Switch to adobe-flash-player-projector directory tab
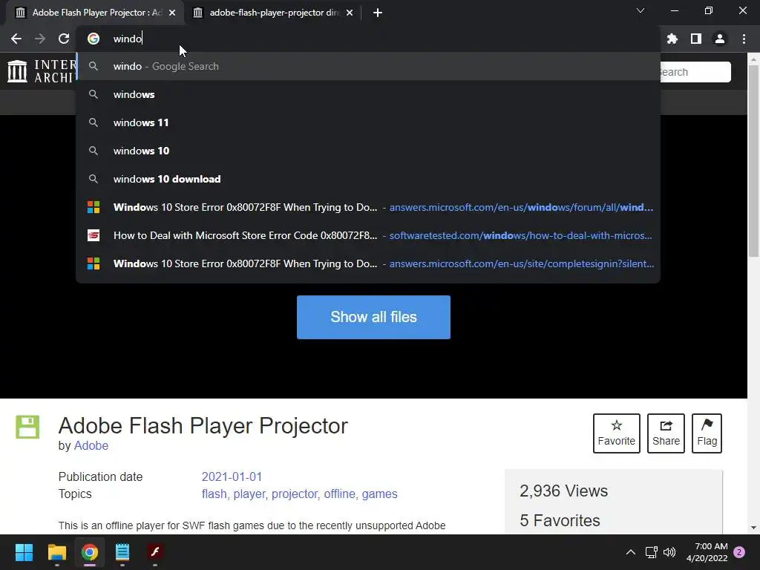Viewport: 760px width, 570px height. tap(274, 13)
